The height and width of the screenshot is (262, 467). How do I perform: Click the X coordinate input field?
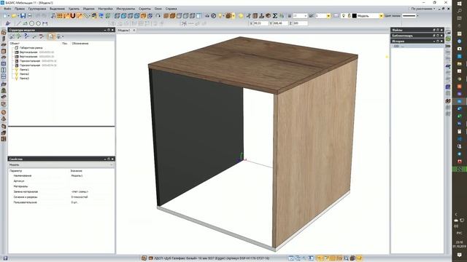point(260,23)
